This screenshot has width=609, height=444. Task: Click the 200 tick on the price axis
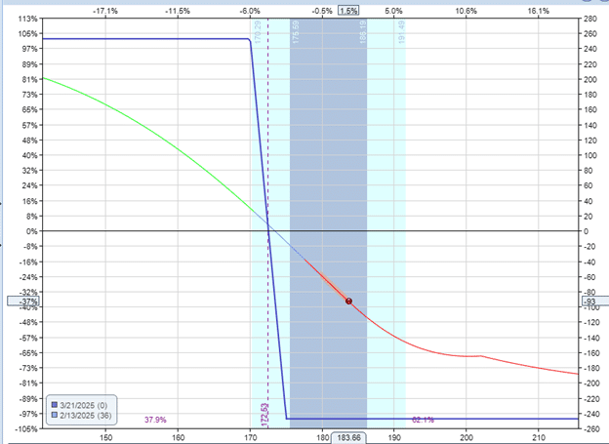click(467, 438)
